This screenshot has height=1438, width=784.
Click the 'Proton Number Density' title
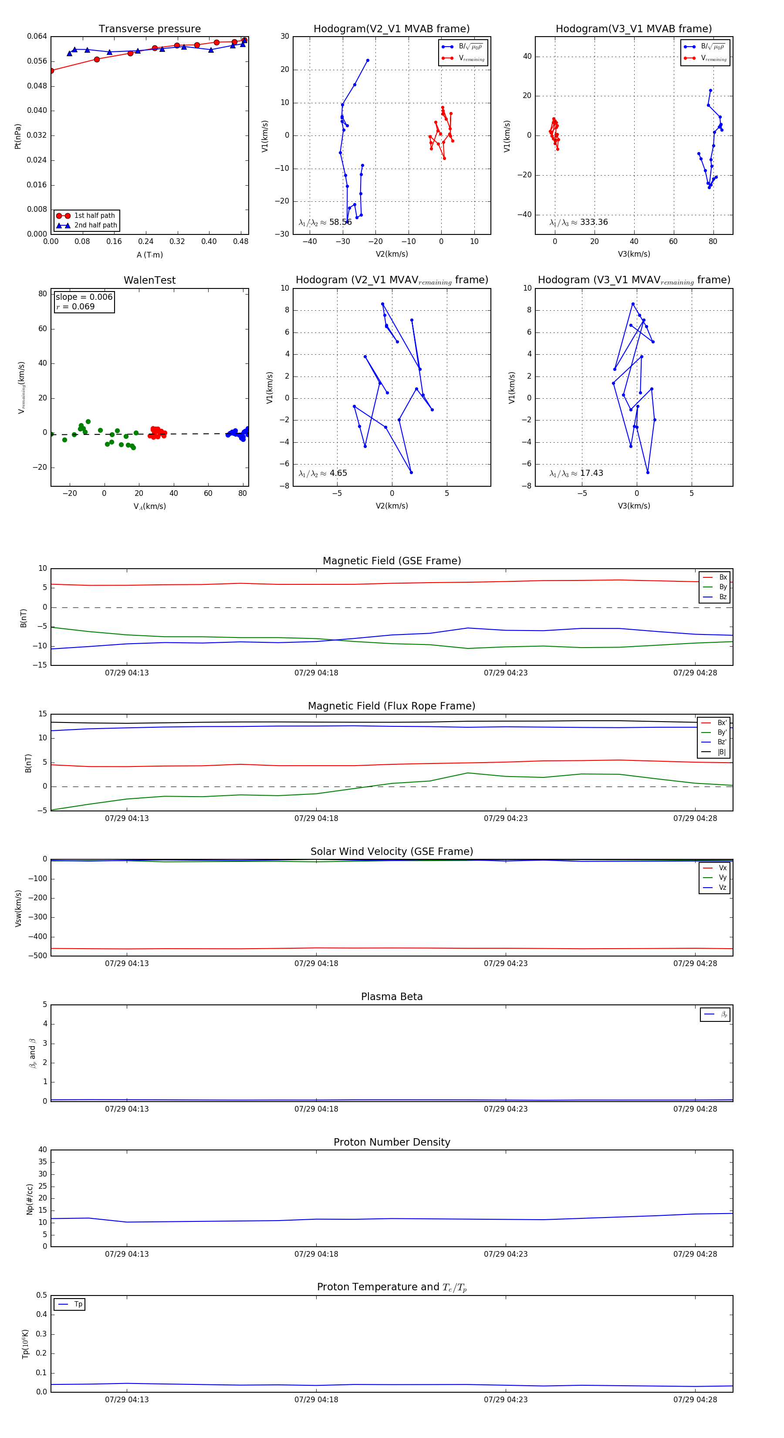(x=392, y=1142)
